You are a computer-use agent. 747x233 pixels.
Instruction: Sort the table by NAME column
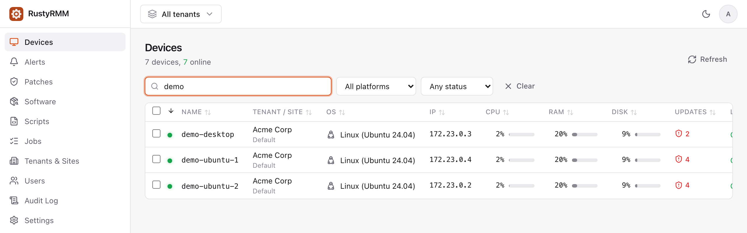coord(196,112)
